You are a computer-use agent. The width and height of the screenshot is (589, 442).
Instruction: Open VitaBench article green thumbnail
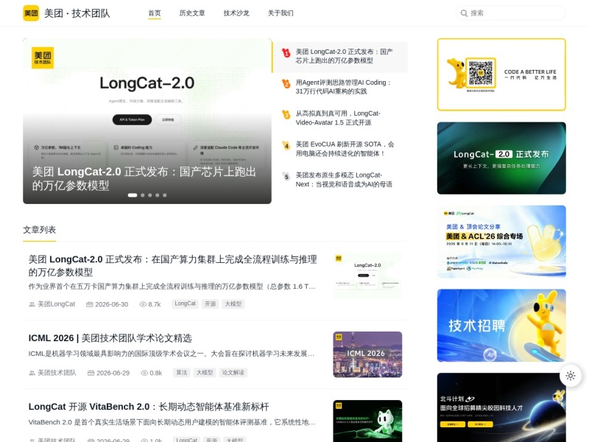tap(367, 421)
